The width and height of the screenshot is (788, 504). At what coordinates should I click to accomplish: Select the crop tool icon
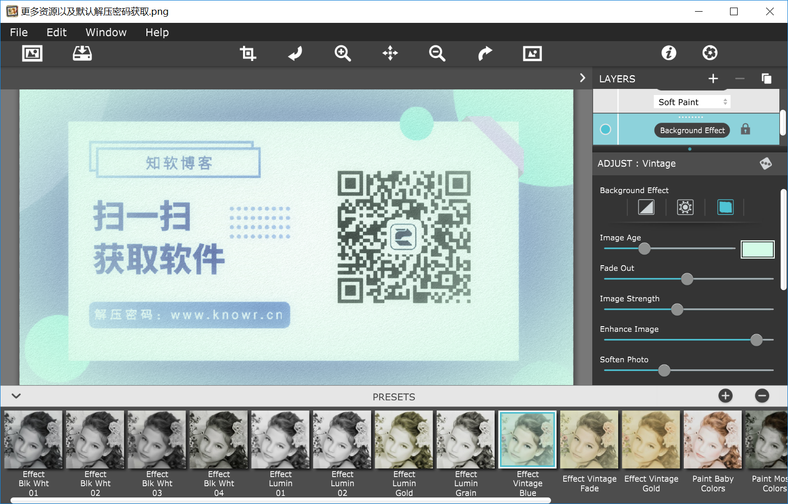pos(248,53)
